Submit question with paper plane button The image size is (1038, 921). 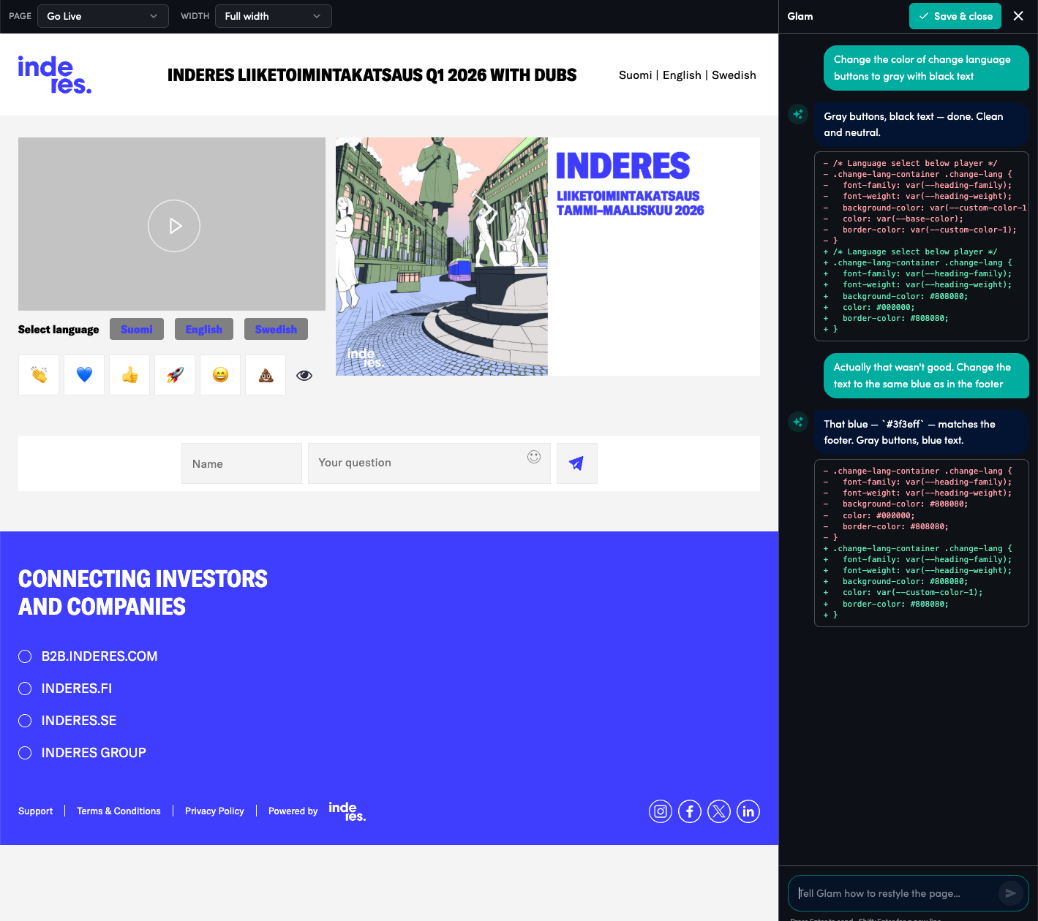pyautogui.click(x=577, y=463)
